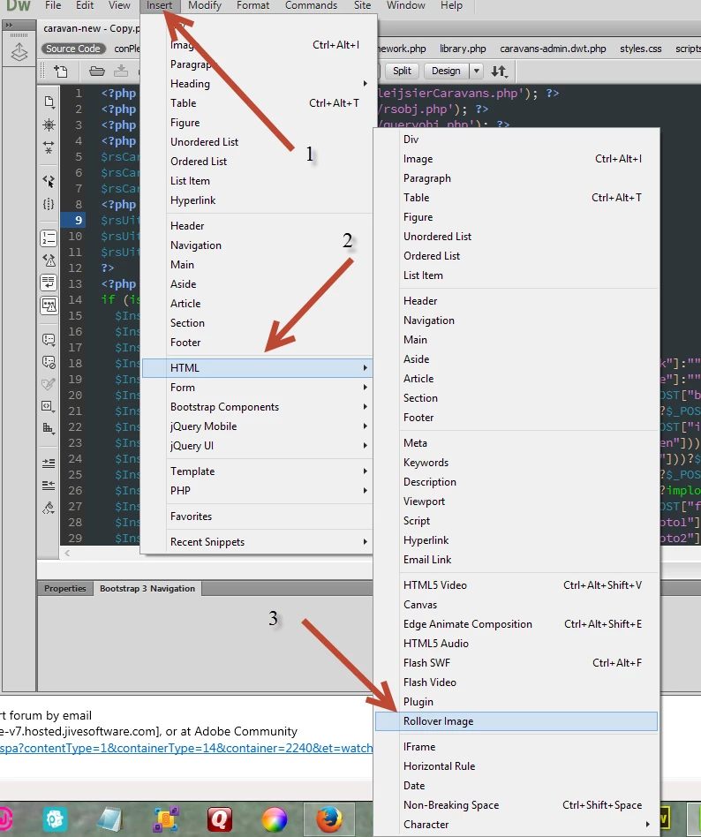Open Firefox from taskbar
701x837 pixels.
[329, 818]
